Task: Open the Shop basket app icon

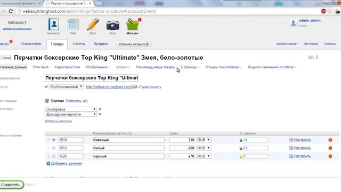Action: point(133,25)
